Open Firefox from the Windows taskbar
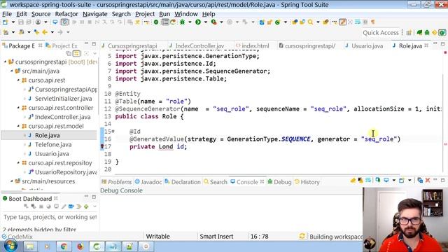This screenshot has width=448, height=252. [x=80, y=246]
